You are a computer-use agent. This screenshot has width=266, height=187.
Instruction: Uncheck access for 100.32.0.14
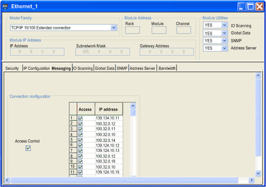point(80,140)
